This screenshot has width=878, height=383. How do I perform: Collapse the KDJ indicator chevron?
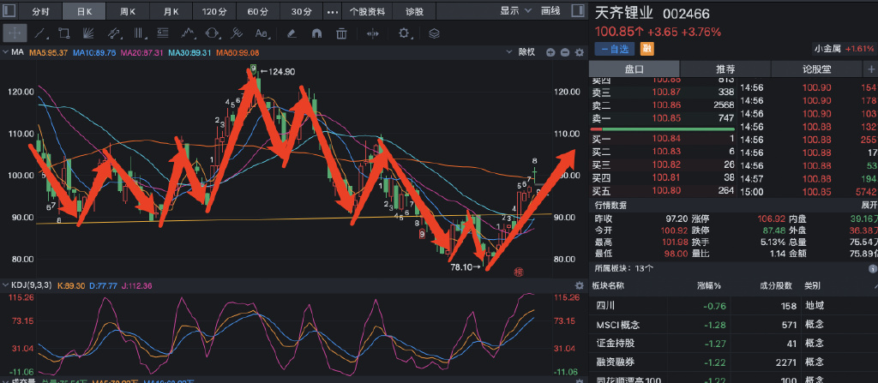[x=6, y=285]
